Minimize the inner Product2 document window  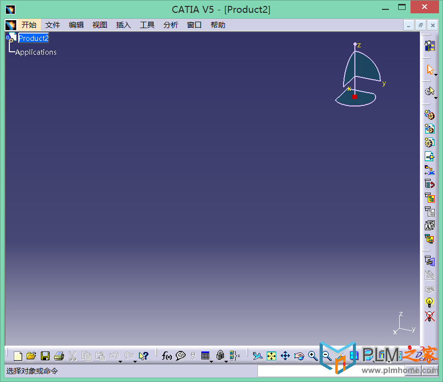(409, 25)
